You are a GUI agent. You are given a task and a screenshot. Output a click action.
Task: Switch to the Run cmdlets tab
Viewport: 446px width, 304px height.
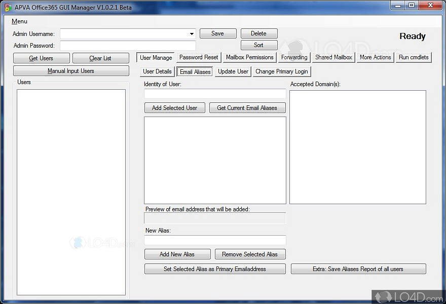[414, 57]
